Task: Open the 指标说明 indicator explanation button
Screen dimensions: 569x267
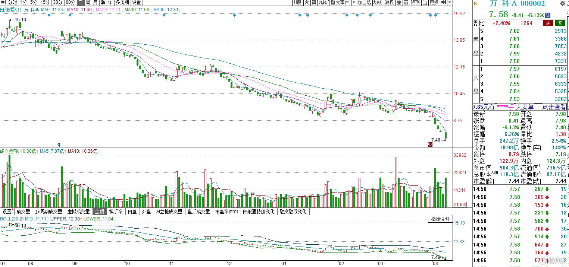Action: (440, 219)
